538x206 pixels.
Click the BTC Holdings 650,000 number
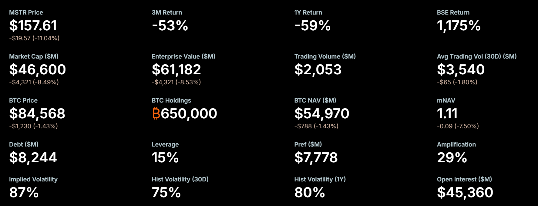pyautogui.click(x=189, y=113)
